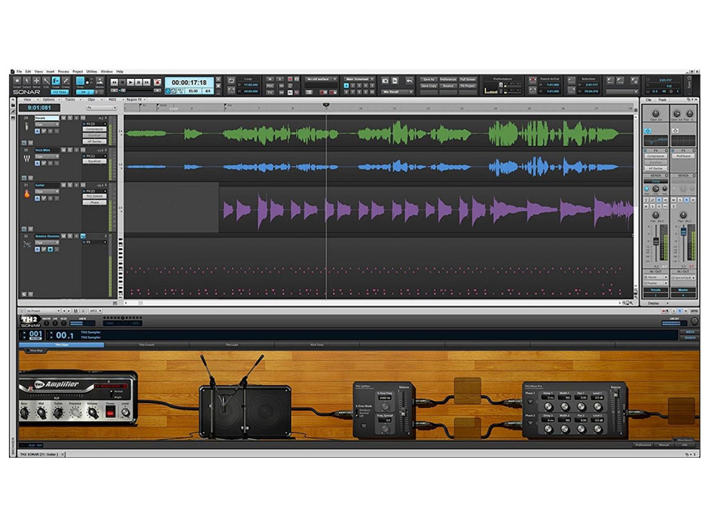Expand the Region FX menu

coord(136,100)
